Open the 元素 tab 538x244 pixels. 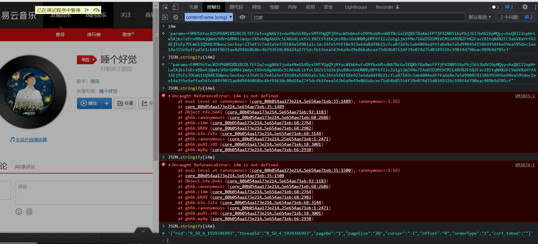[x=193, y=7]
